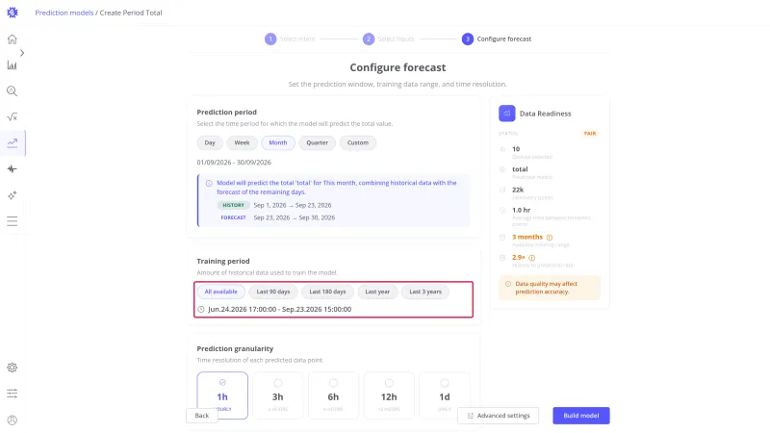The height and width of the screenshot is (433, 770).
Task: Select Last 180 days training period
Action: click(x=327, y=292)
